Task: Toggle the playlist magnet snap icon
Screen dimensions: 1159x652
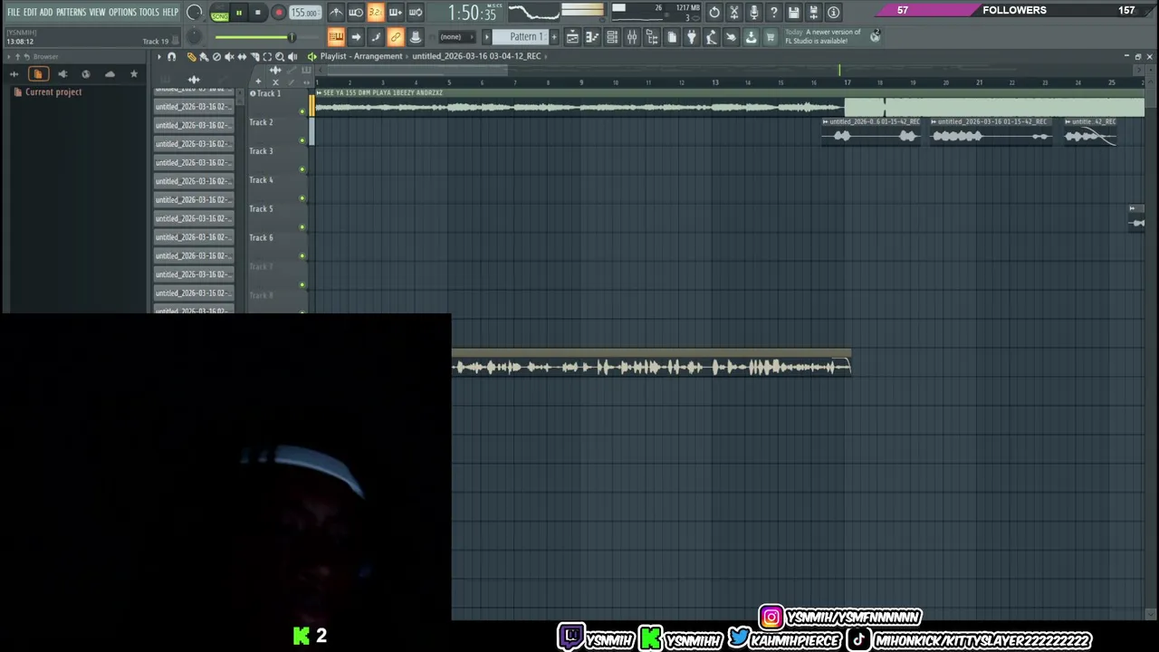Action: pos(171,56)
